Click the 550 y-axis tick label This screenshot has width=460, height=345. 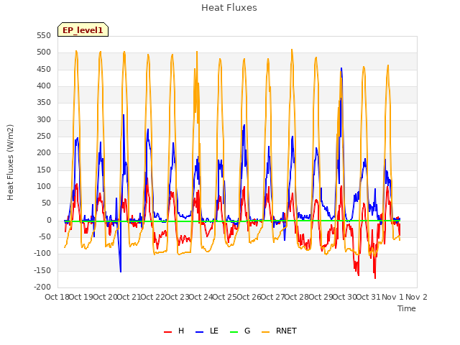coord(44,36)
